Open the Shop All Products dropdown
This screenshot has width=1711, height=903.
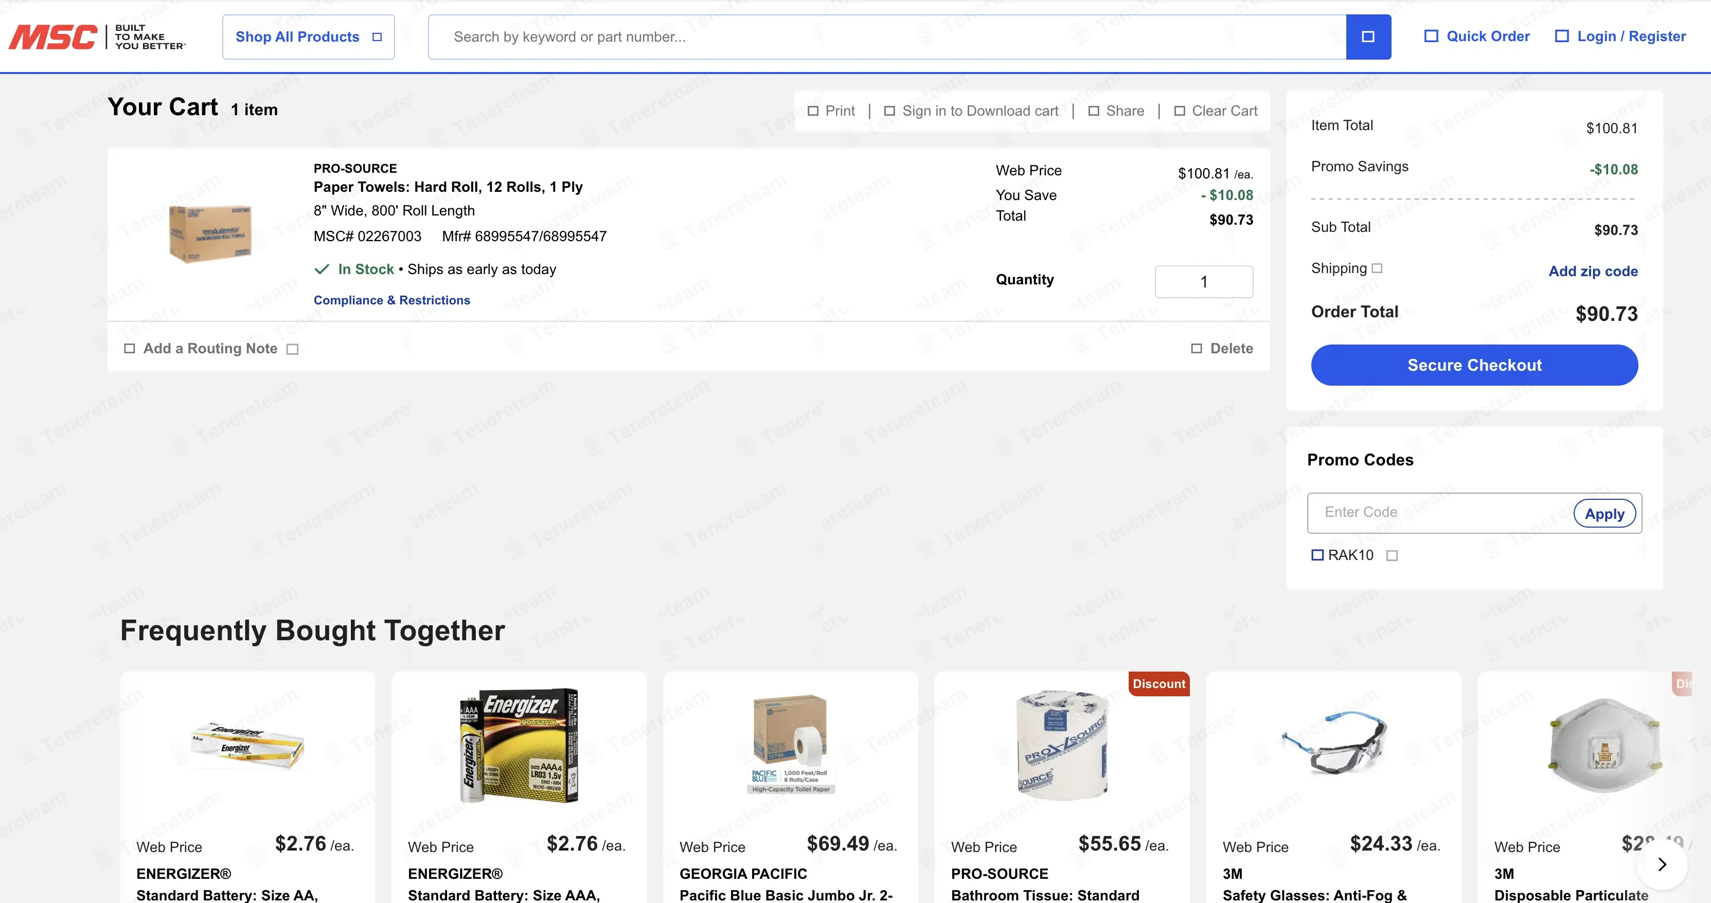tap(308, 37)
